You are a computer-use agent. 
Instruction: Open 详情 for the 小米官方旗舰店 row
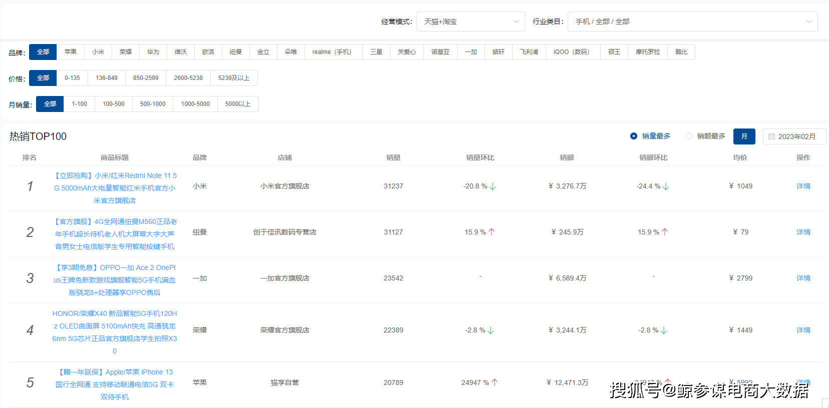tap(803, 186)
